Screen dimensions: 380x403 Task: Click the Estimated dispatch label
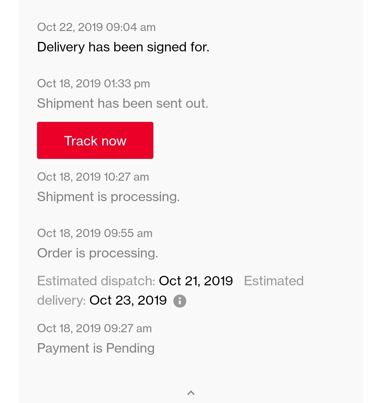pos(96,281)
